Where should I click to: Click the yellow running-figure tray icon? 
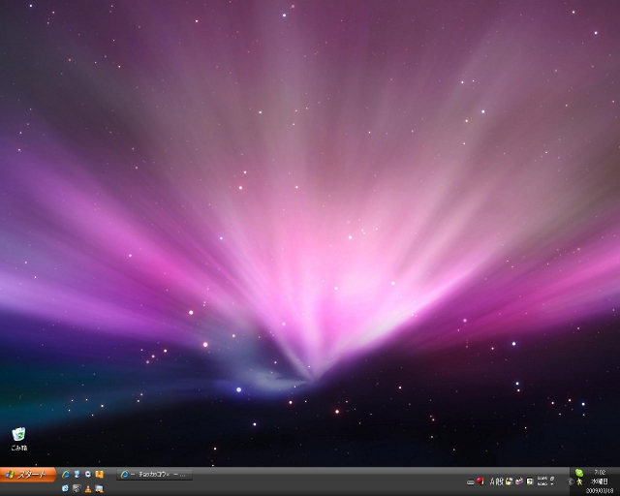579,481
